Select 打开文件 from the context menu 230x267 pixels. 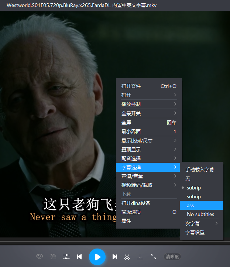pyautogui.click(x=149, y=86)
